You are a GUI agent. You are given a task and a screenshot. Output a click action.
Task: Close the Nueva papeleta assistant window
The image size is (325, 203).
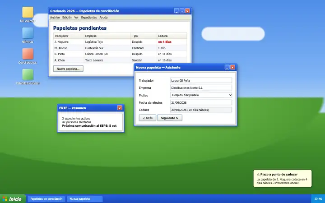tap(232, 67)
